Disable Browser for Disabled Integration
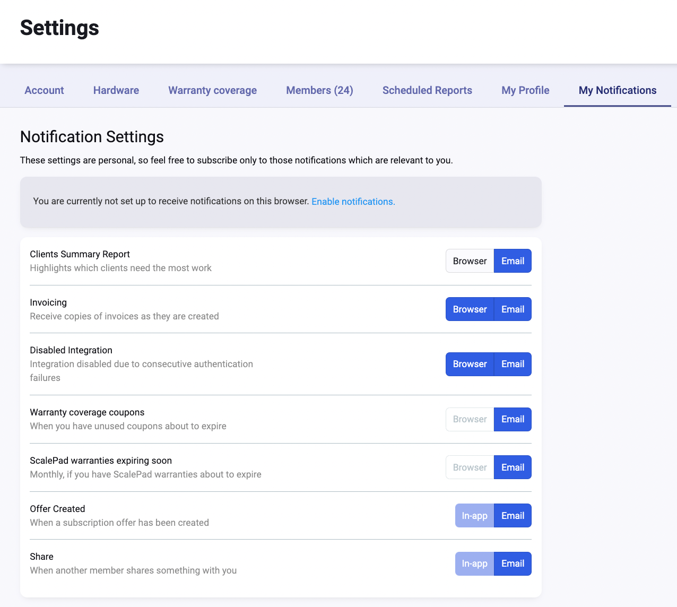This screenshot has height=607, width=677. (x=470, y=364)
